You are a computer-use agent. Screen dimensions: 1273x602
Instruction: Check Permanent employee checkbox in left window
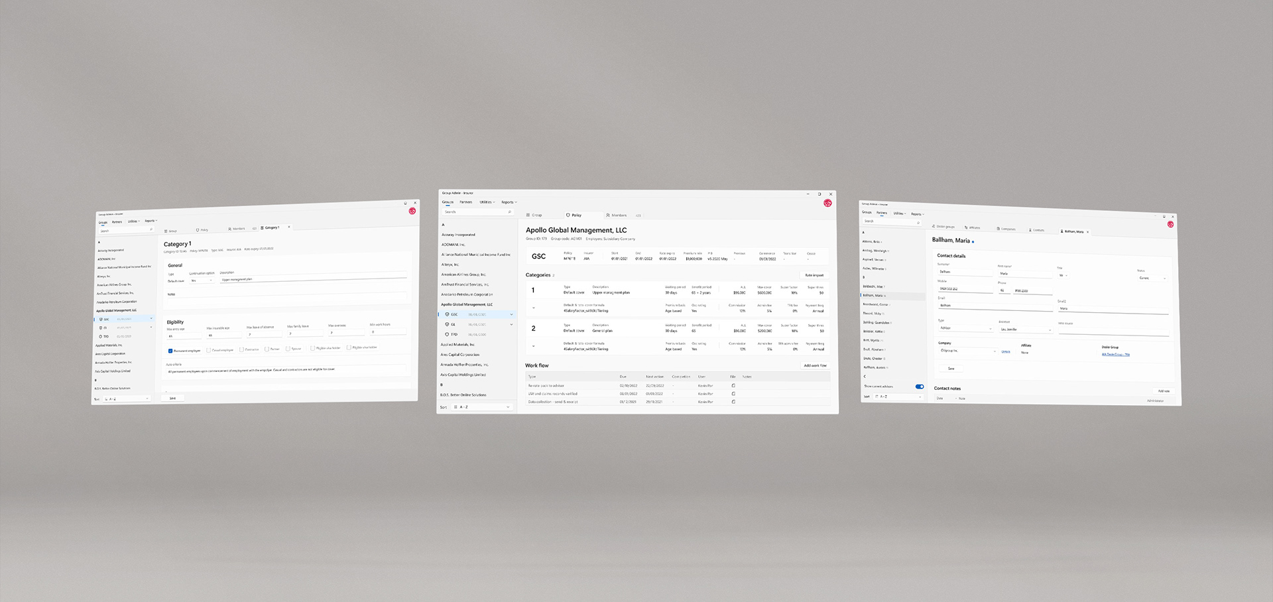(x=170, y=351)
